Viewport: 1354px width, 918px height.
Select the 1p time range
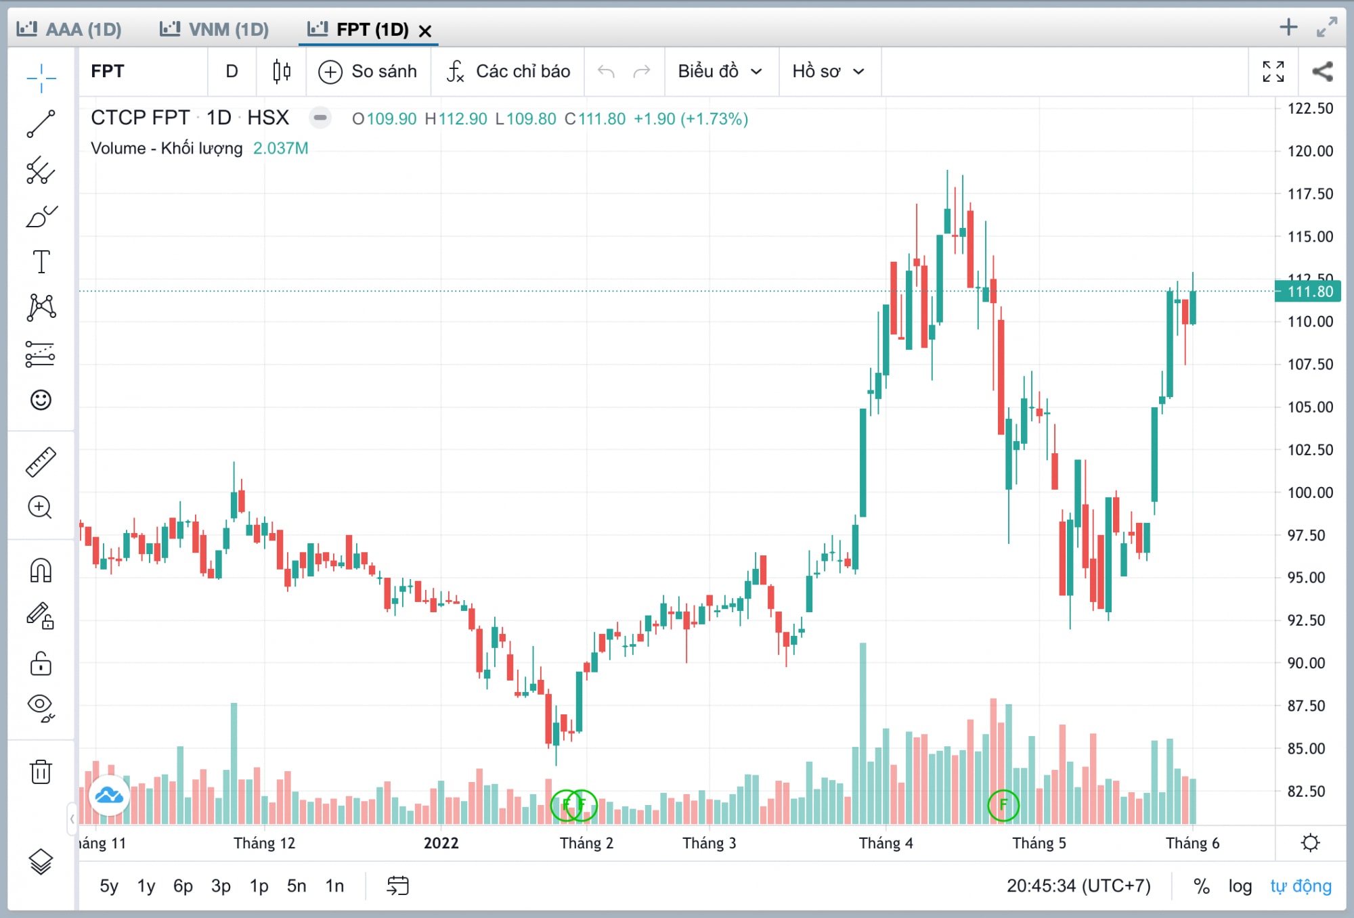pos(259,886)
